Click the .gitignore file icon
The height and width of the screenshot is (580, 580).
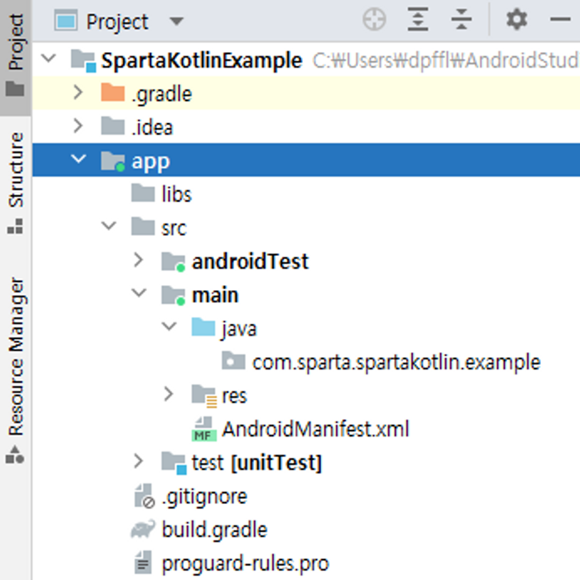coord(145,496)
